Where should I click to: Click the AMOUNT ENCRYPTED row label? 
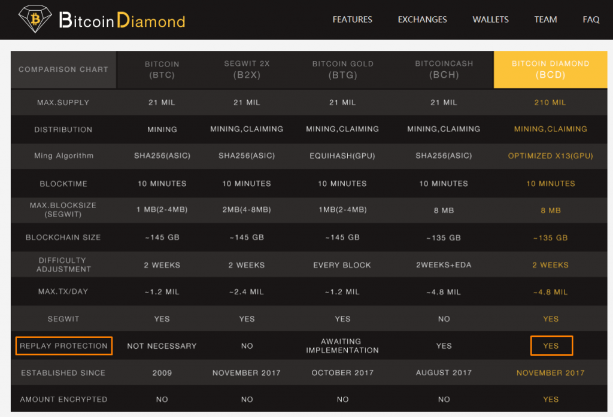[63, 399]
